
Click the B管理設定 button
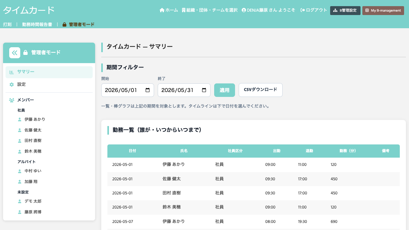pos(345,10)
